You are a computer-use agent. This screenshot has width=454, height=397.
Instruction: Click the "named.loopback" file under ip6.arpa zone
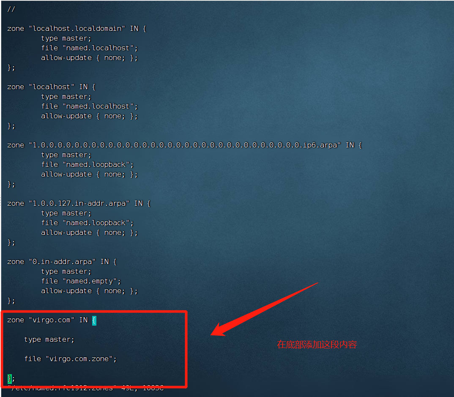click(96, 165)
